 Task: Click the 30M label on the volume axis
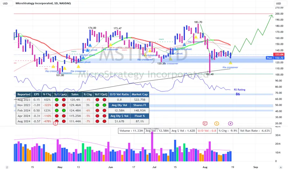click(278, 135)
